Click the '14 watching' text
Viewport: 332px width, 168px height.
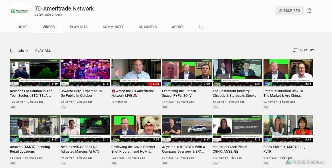coord(119,102)
